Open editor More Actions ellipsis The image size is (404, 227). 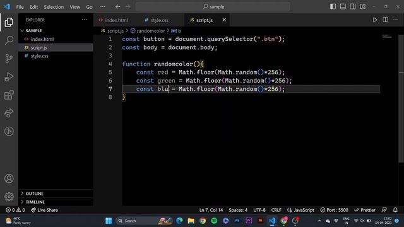pyautogui.click(x=395, y=20)
